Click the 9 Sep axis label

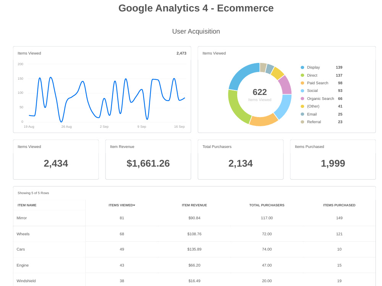point(142,127)
